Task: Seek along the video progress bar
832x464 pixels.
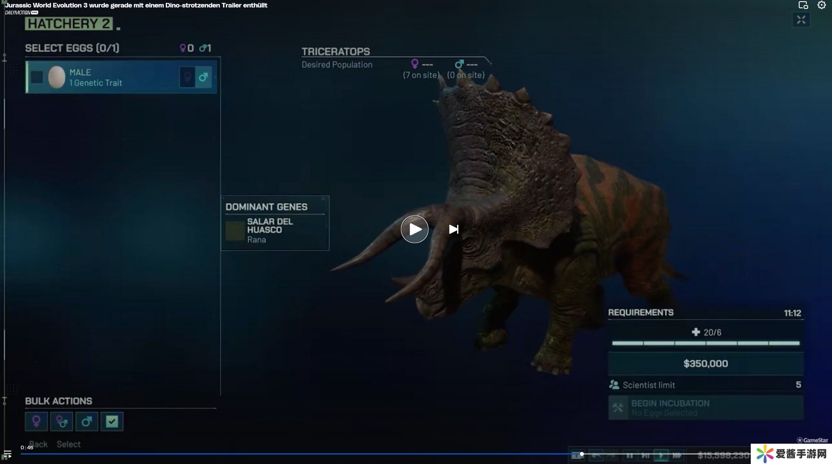Action: point(284,454)
